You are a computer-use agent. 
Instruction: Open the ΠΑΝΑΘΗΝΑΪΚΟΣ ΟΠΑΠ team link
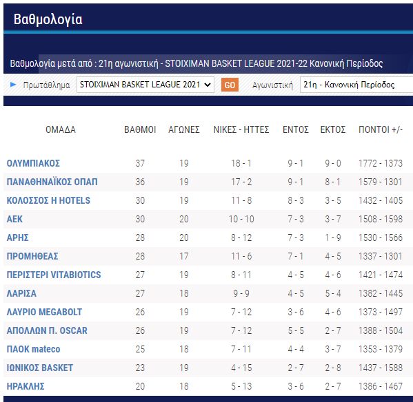[x=52, y=182]
